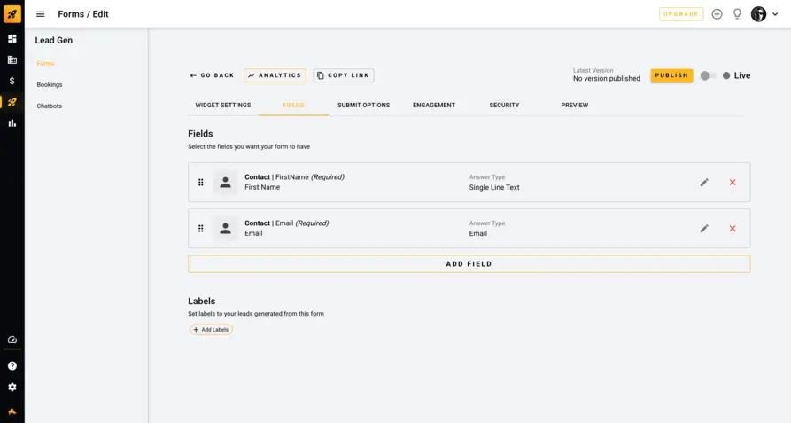Click the person icon of Email field
Viewport: 791px width, 423px height.
click(225, 229)
